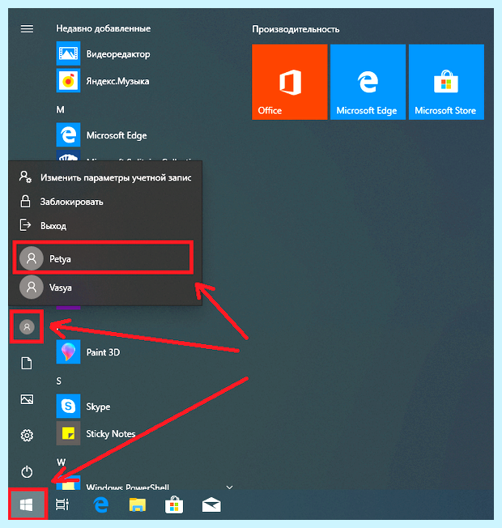Screen dimensions: 502x528
Task: Open Task View on the taskbar
Action: click(x=62, y=505)
